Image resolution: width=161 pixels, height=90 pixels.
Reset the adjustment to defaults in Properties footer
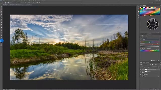[155, 61]
